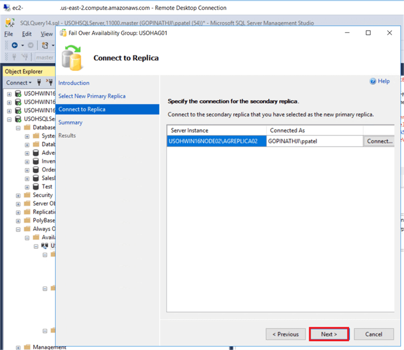The height and width of the screenshot is (350, 404).
Task: Go back with the < Previous button
Action: coord(285,334)
